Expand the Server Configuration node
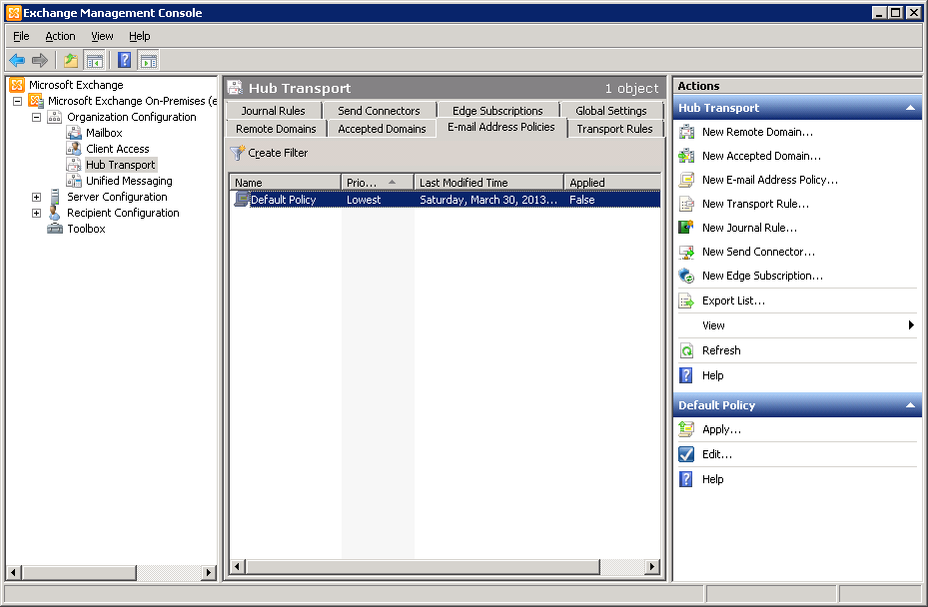The height and width of the screenshot is (607, 928). coord(36,197)
